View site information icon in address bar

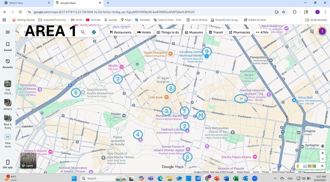pyautogui.click(x=29, y=12)
